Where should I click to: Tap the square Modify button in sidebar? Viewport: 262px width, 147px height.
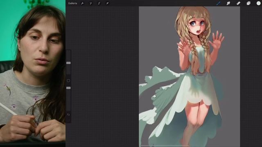[x=68, y=81]
